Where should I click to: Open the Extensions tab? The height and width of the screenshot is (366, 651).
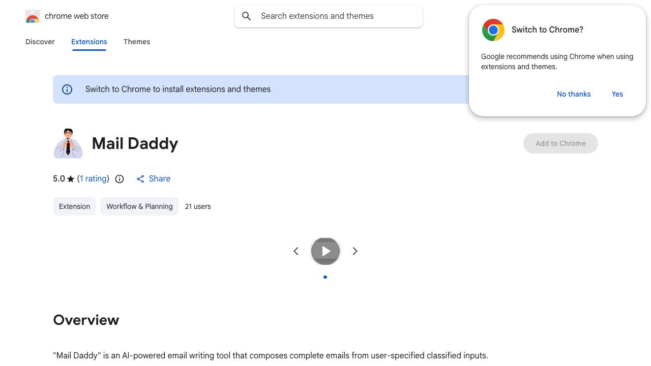point(89,42)
